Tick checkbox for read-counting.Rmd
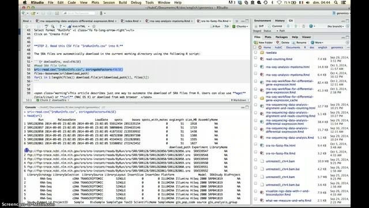This screenshot has width=369, height=208. tap(255, 58)
